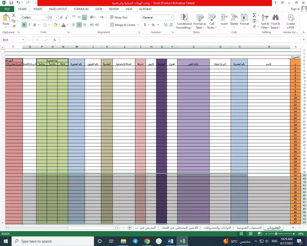Toggle Merge & Center for selected cells
307x246 pixels.
(x=123, y=25)
